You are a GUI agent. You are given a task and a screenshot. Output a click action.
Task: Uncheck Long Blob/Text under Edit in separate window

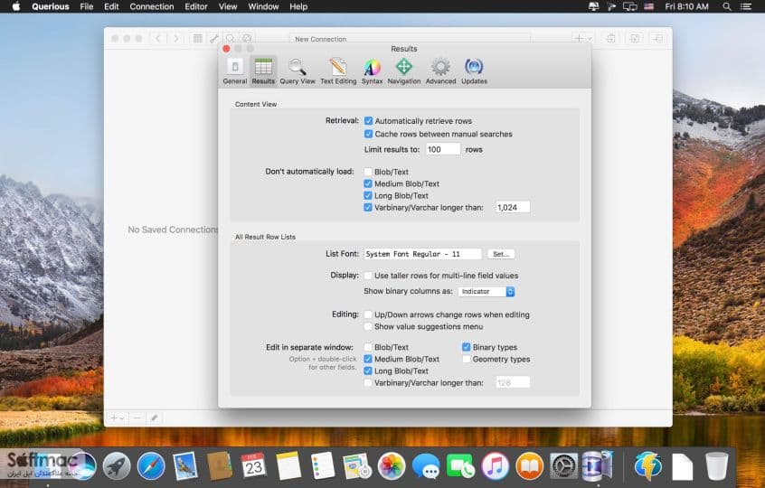click(x=368, y=371)
